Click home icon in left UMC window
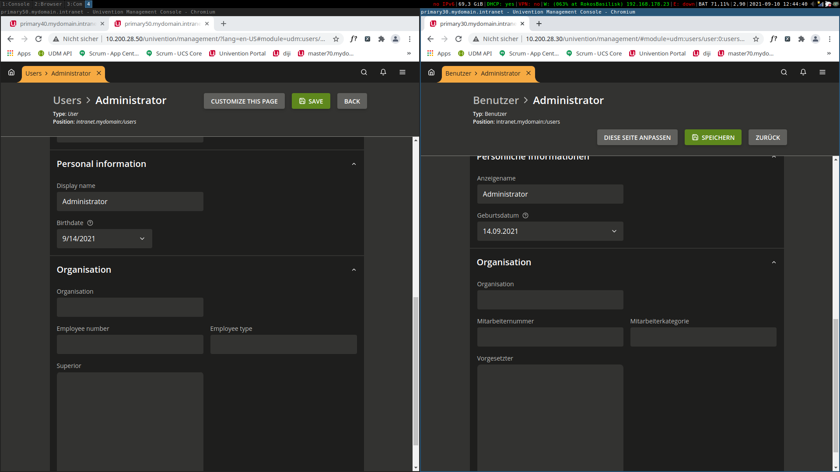This screenshot has width=840, height=472. pyautogui.click(x=11, y=73)
